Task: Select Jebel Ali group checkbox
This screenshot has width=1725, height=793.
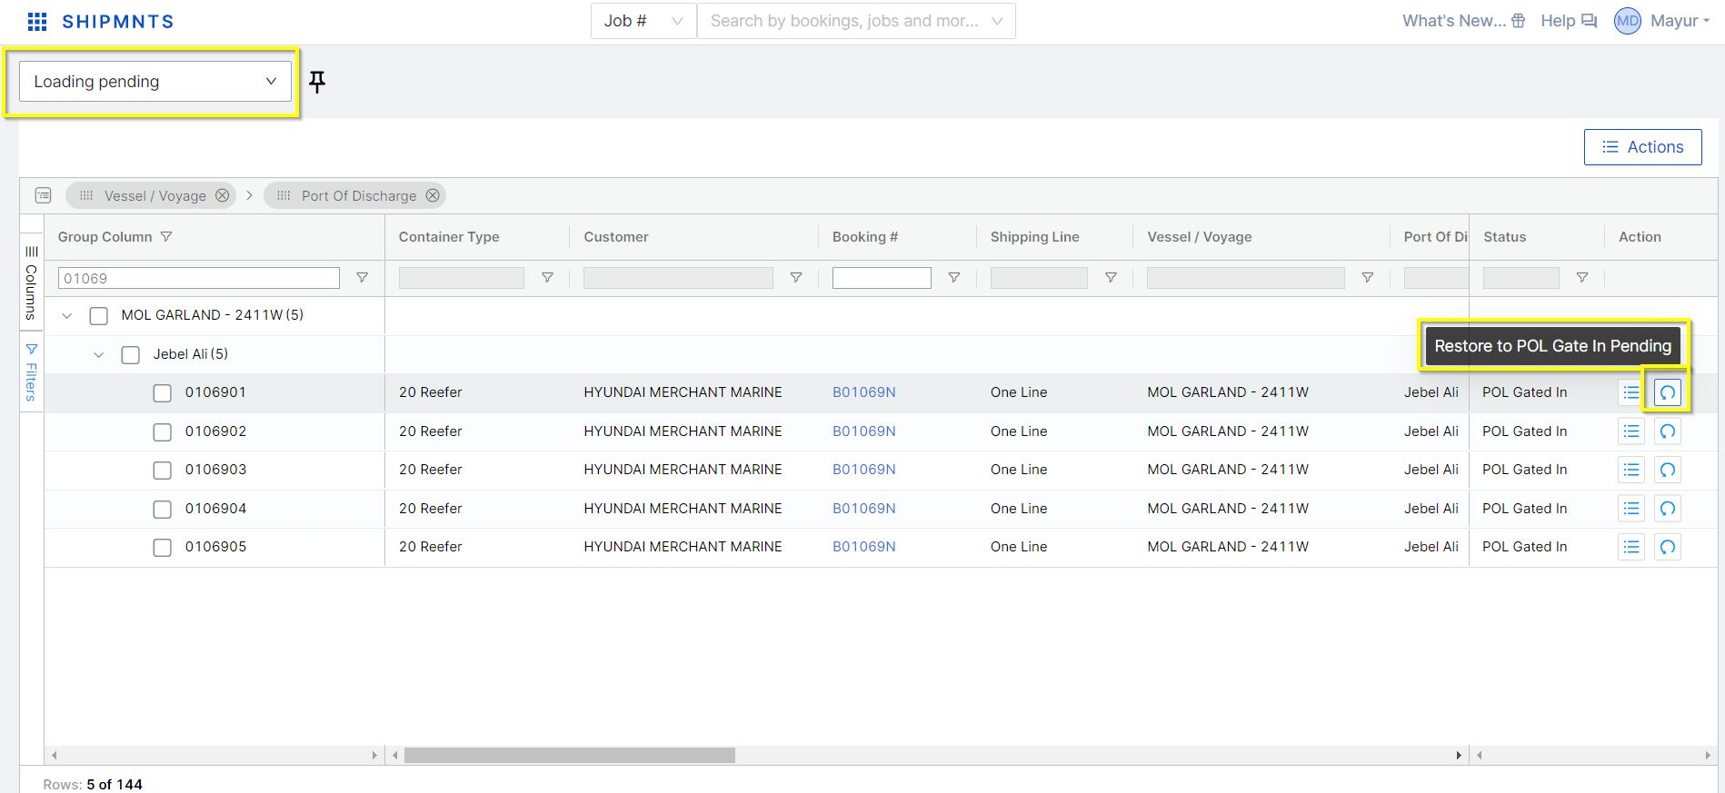Action: [x=131, y=354]
